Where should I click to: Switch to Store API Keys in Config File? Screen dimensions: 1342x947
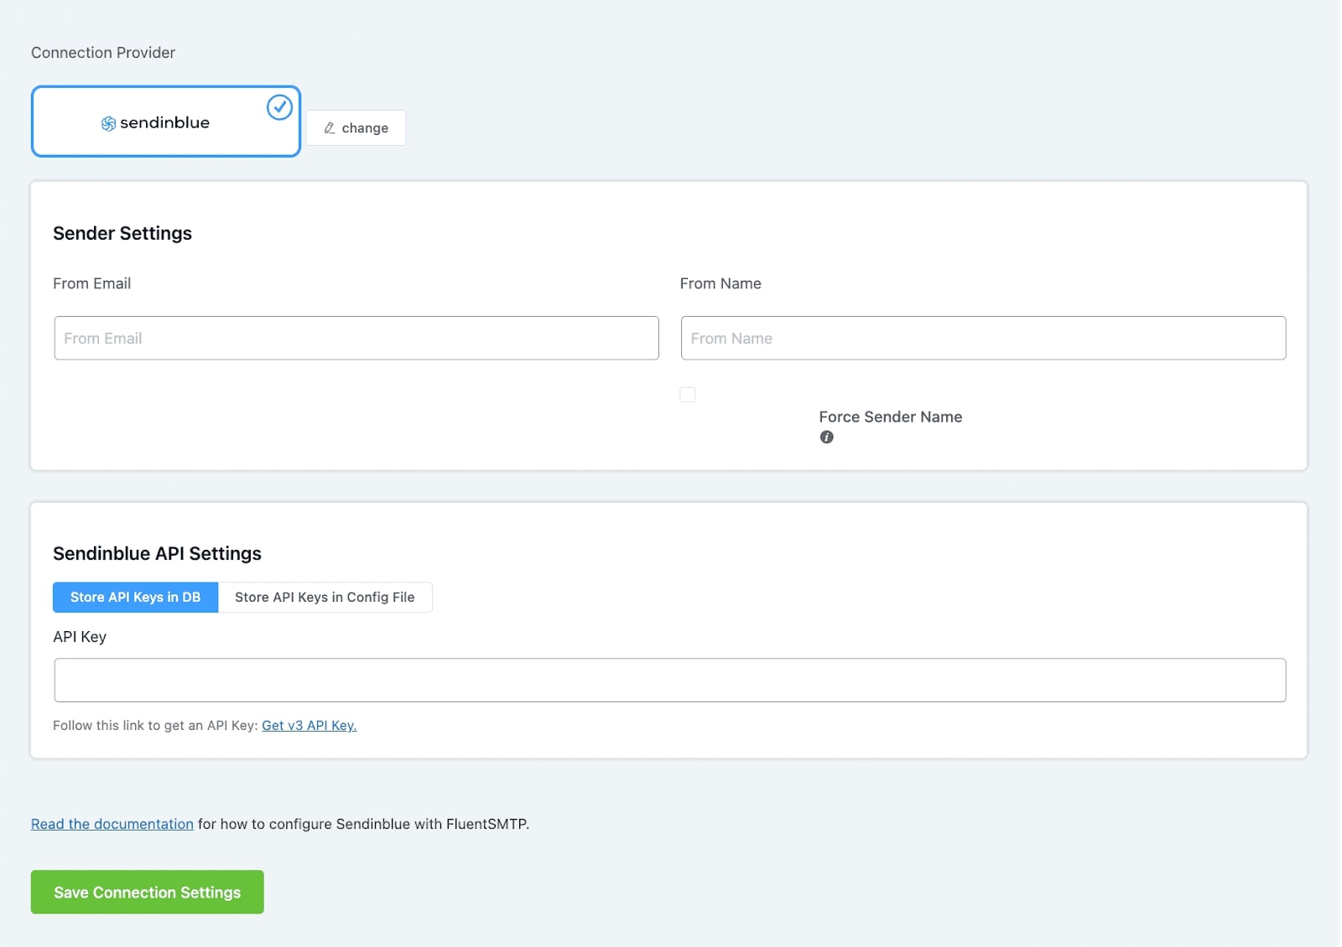coord(325,598)
